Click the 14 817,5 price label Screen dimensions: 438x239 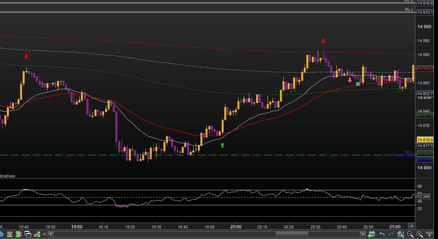coord(425,146)
